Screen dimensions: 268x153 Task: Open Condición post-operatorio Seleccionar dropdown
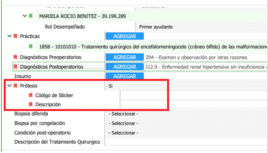(x=186, y=133)
